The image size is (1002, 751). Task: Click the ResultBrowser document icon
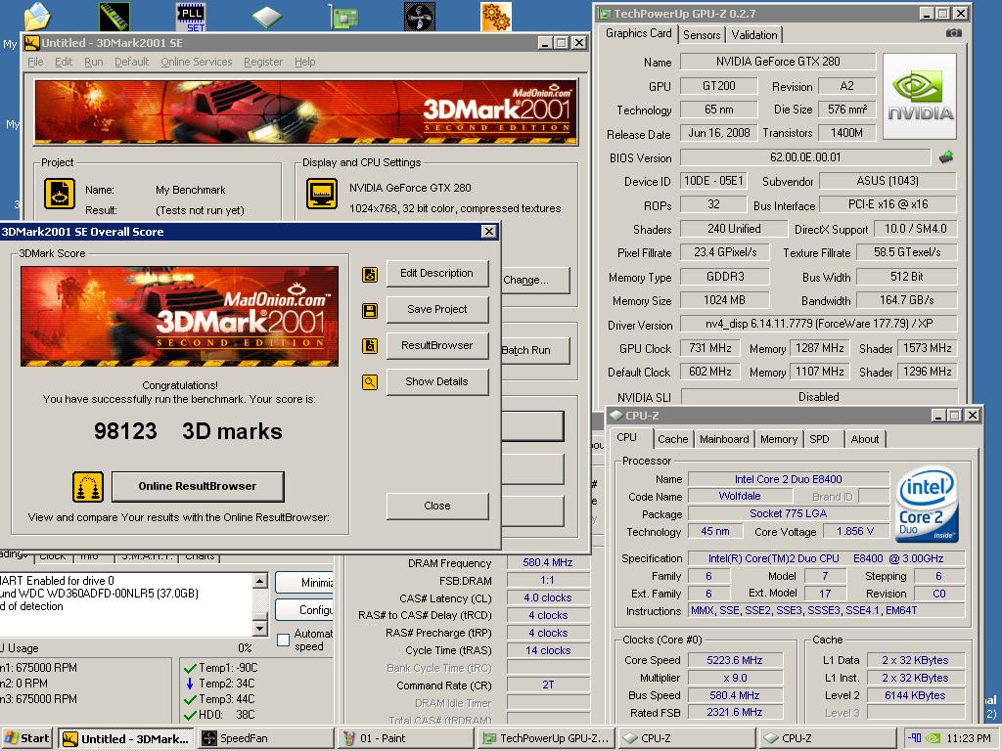[x=370, y=346]
